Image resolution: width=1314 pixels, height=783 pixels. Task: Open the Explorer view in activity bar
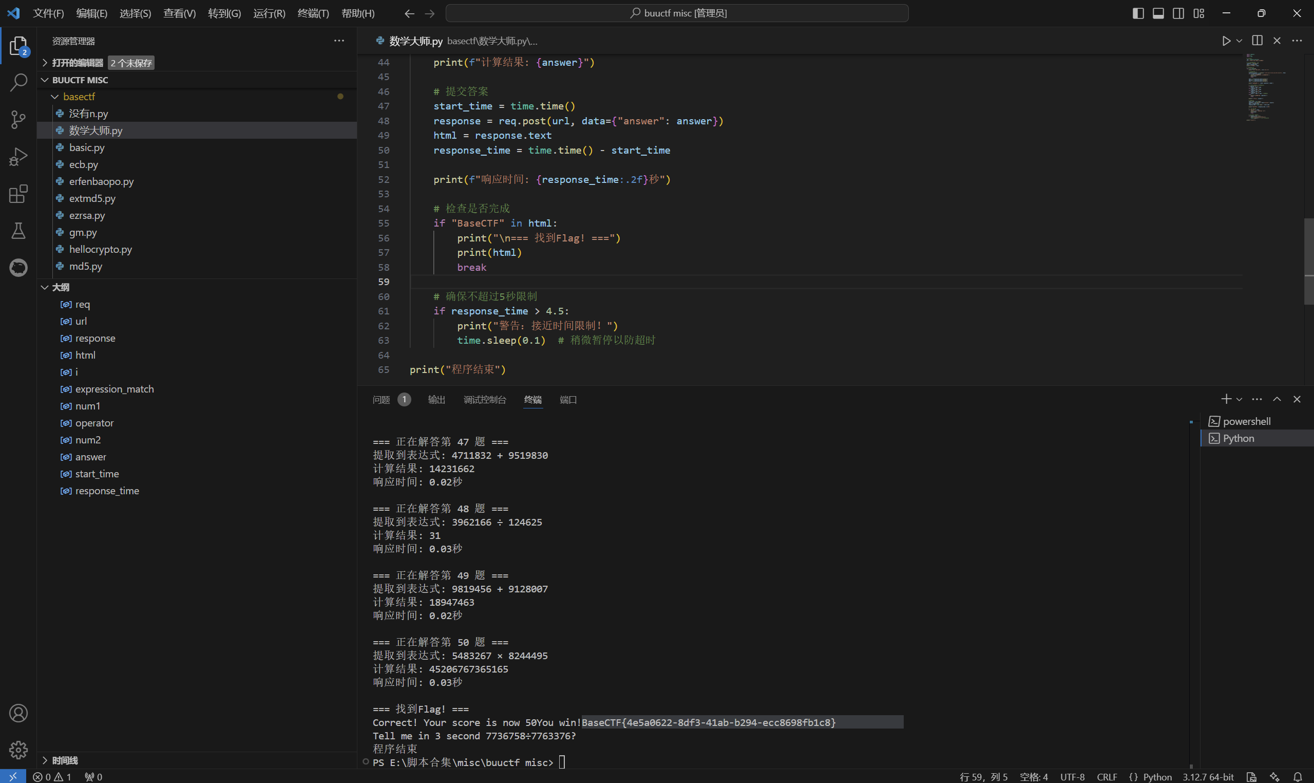click(18, 46)
